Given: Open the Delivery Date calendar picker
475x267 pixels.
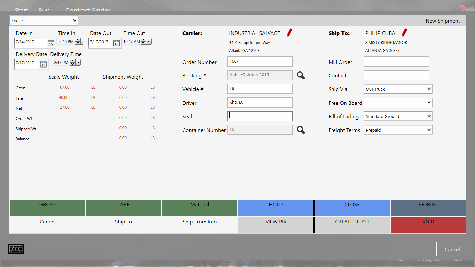Looking at the screenshot, I should 43,64.
